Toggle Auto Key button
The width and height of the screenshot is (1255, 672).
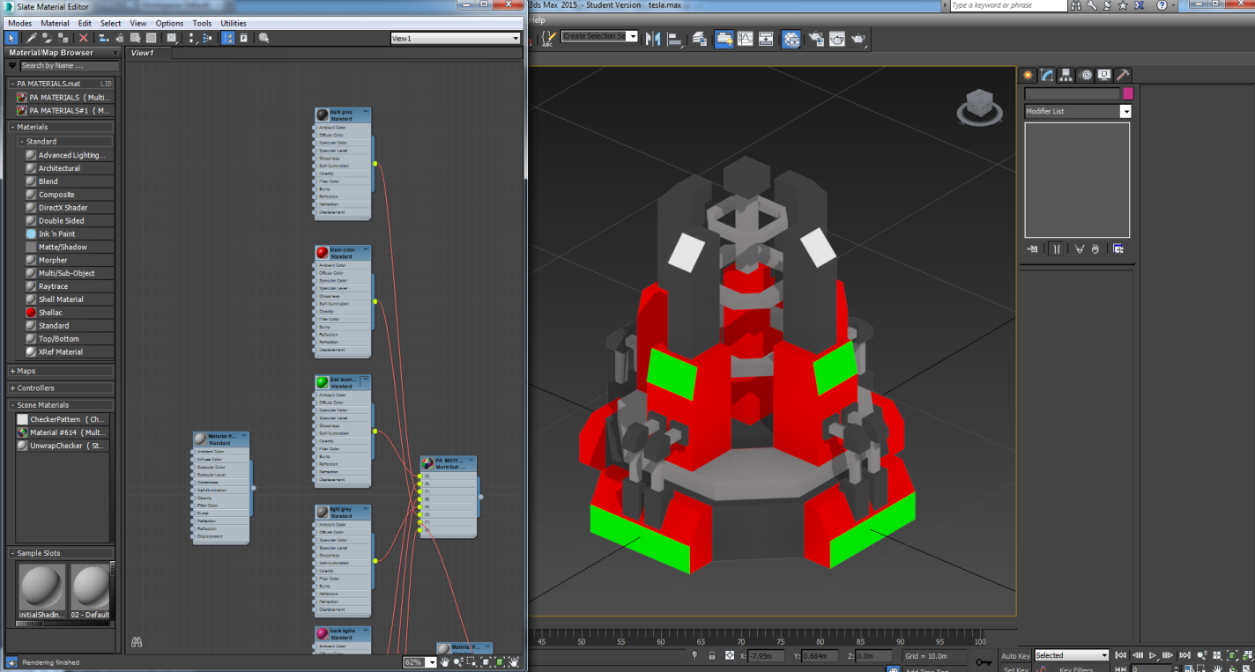coord(1015,655)
